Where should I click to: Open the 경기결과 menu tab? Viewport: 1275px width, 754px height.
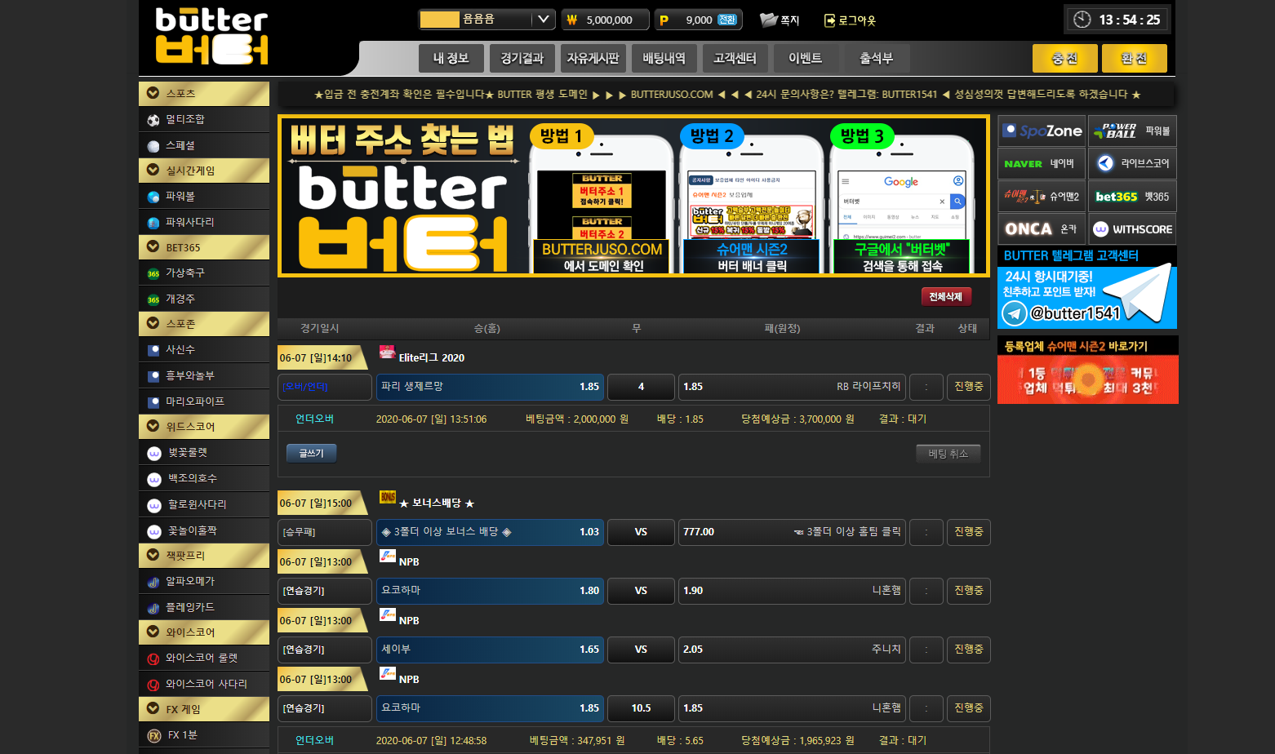522,59
